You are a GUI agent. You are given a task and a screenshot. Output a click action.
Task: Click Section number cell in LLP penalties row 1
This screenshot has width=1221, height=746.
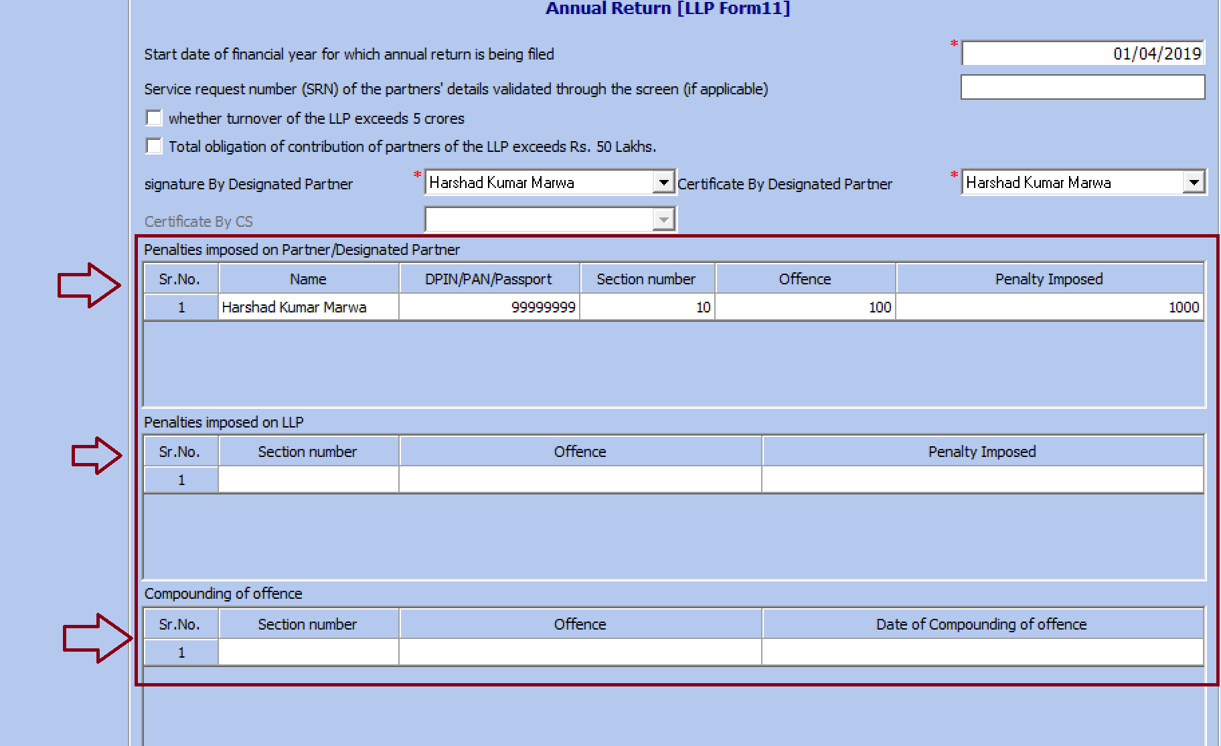point(309,480)
